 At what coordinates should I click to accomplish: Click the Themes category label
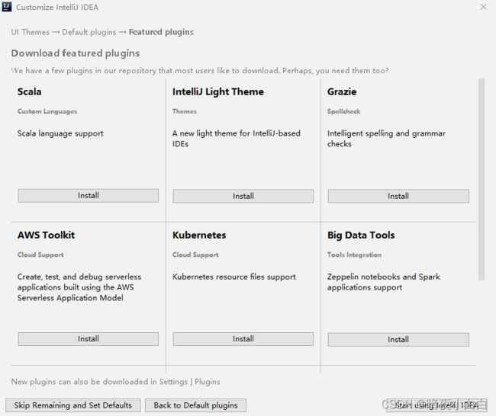[185, 111]
